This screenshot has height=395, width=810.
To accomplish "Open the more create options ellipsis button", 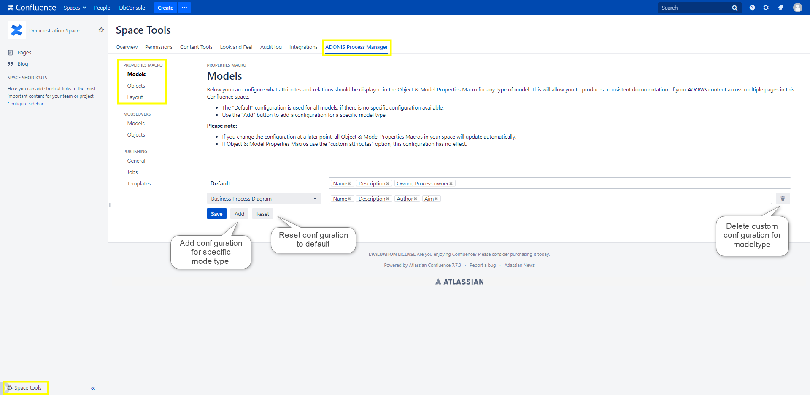I will [184, 8].
